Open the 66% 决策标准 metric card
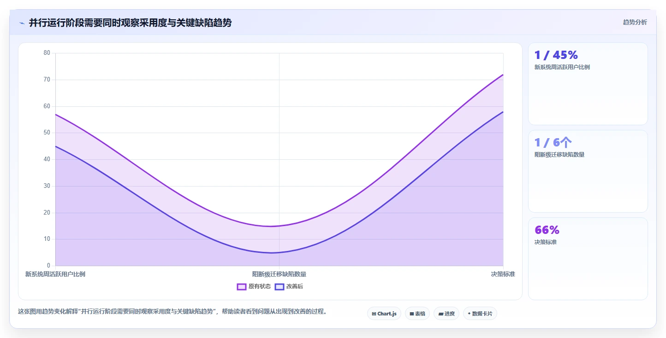This screenshot has width=666, height=338. point(588,259)
